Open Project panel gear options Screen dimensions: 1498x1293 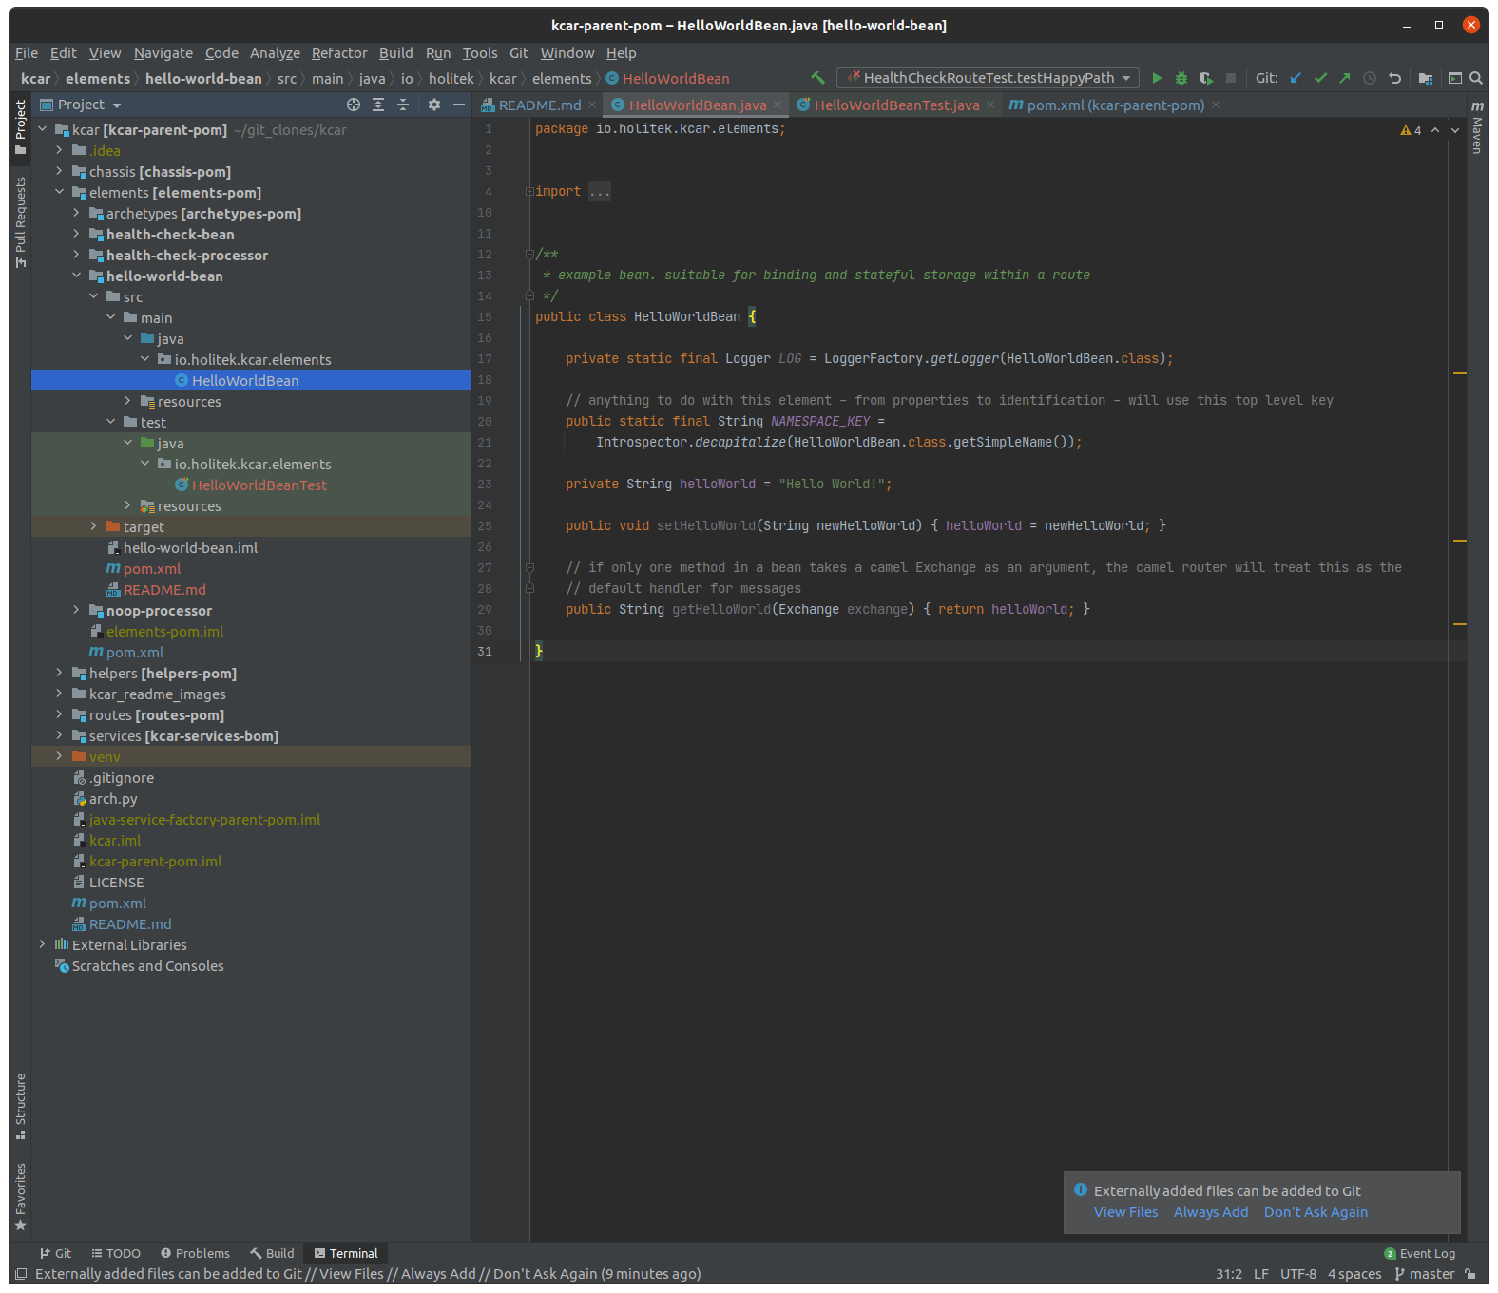[434, 105]
